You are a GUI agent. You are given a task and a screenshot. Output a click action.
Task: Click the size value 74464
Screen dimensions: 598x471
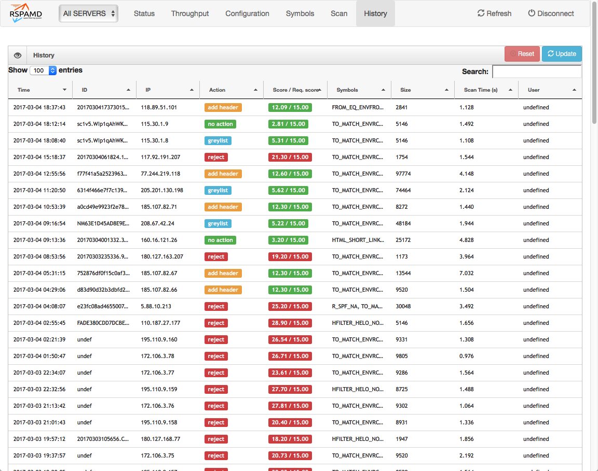tap(403, 190)
